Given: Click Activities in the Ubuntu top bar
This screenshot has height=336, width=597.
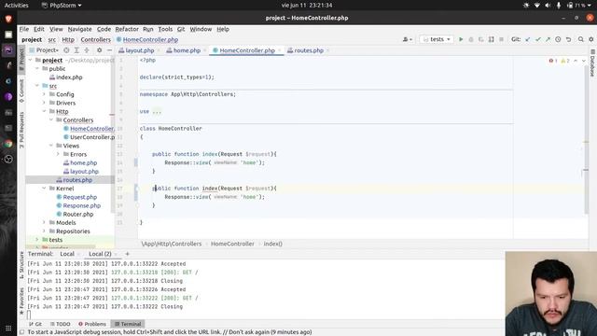Looking at the screenshot, I should point(17,6).
